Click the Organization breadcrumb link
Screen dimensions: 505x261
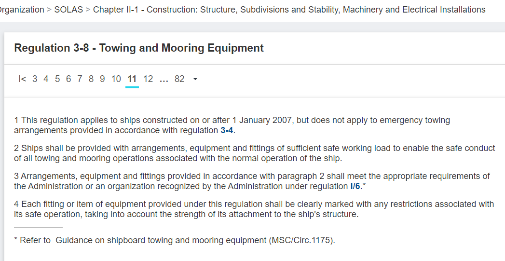22,10
